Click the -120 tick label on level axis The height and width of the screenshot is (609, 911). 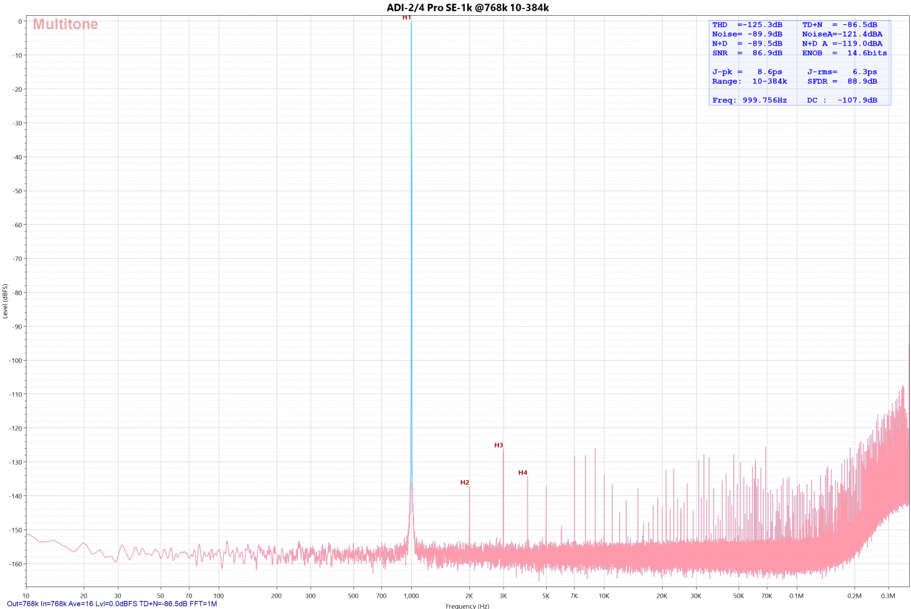tap(16, 428)
